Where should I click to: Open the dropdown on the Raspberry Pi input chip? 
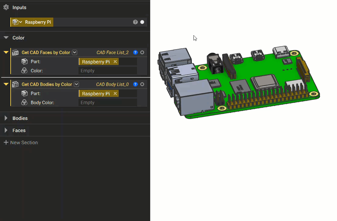pyautogui.click(x=20, y=22)
